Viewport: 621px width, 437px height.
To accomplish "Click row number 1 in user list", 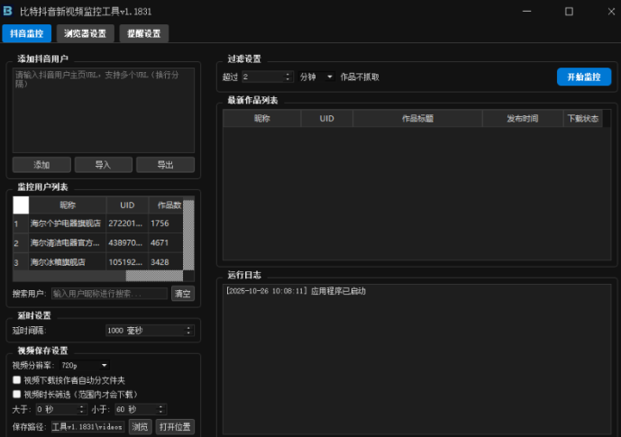I will pos(21,223).
